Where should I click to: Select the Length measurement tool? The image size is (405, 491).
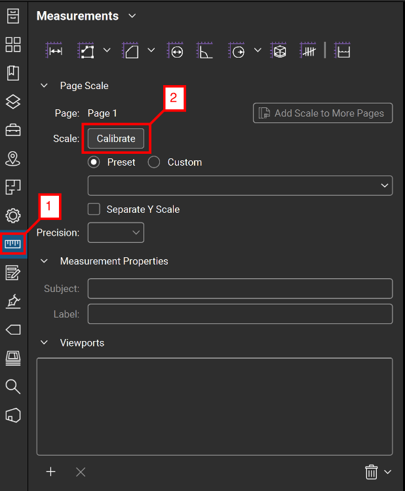coord(54,50)
